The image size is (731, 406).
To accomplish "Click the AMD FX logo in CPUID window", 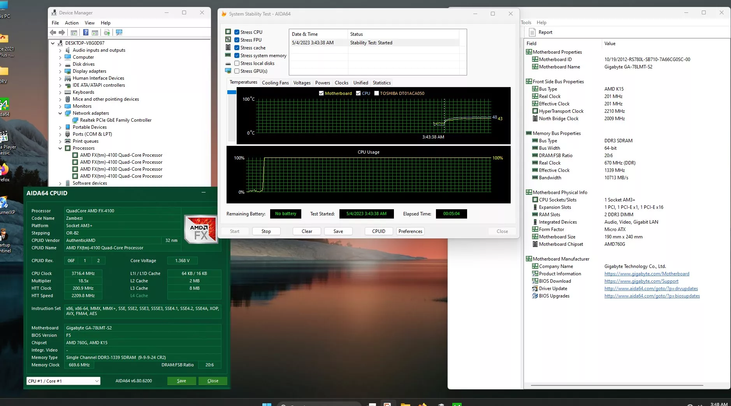I will [201, 229].
